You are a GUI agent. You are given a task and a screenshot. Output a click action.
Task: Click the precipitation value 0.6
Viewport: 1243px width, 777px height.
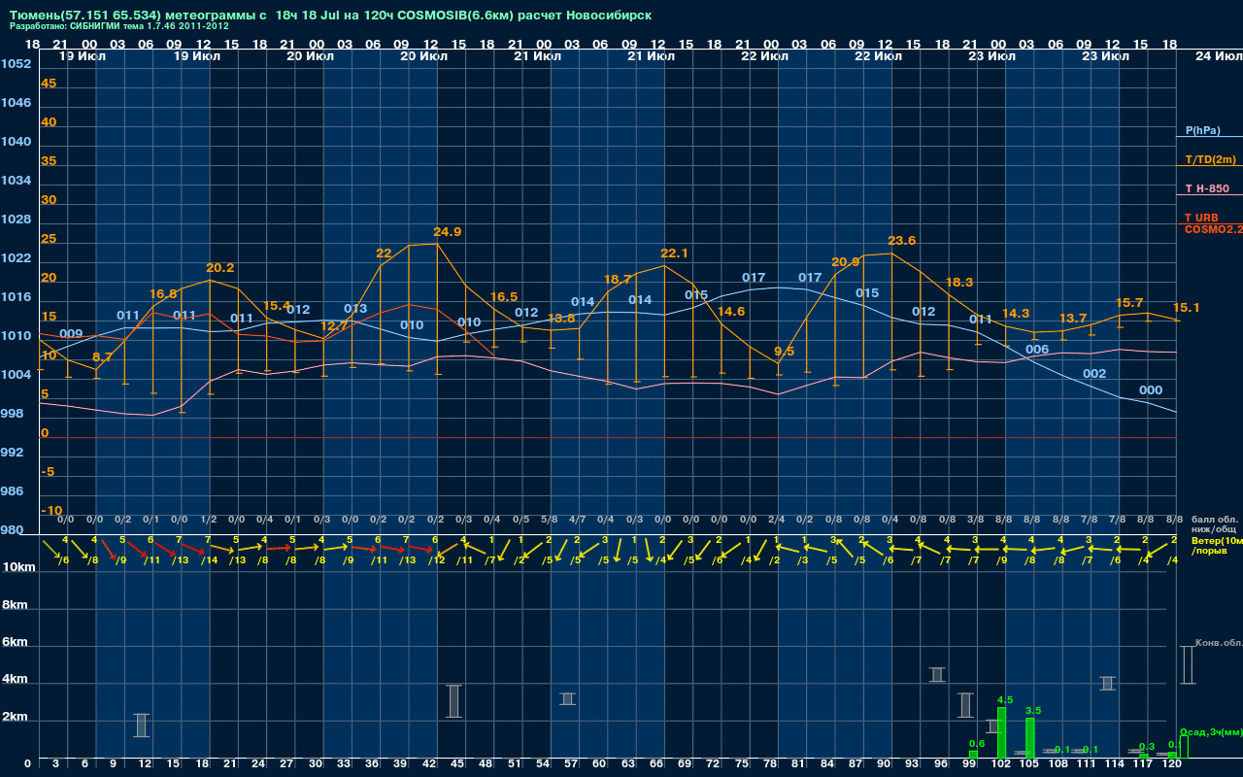tap(977, 744)
